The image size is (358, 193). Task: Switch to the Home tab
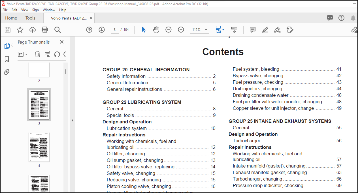(11, 18)
